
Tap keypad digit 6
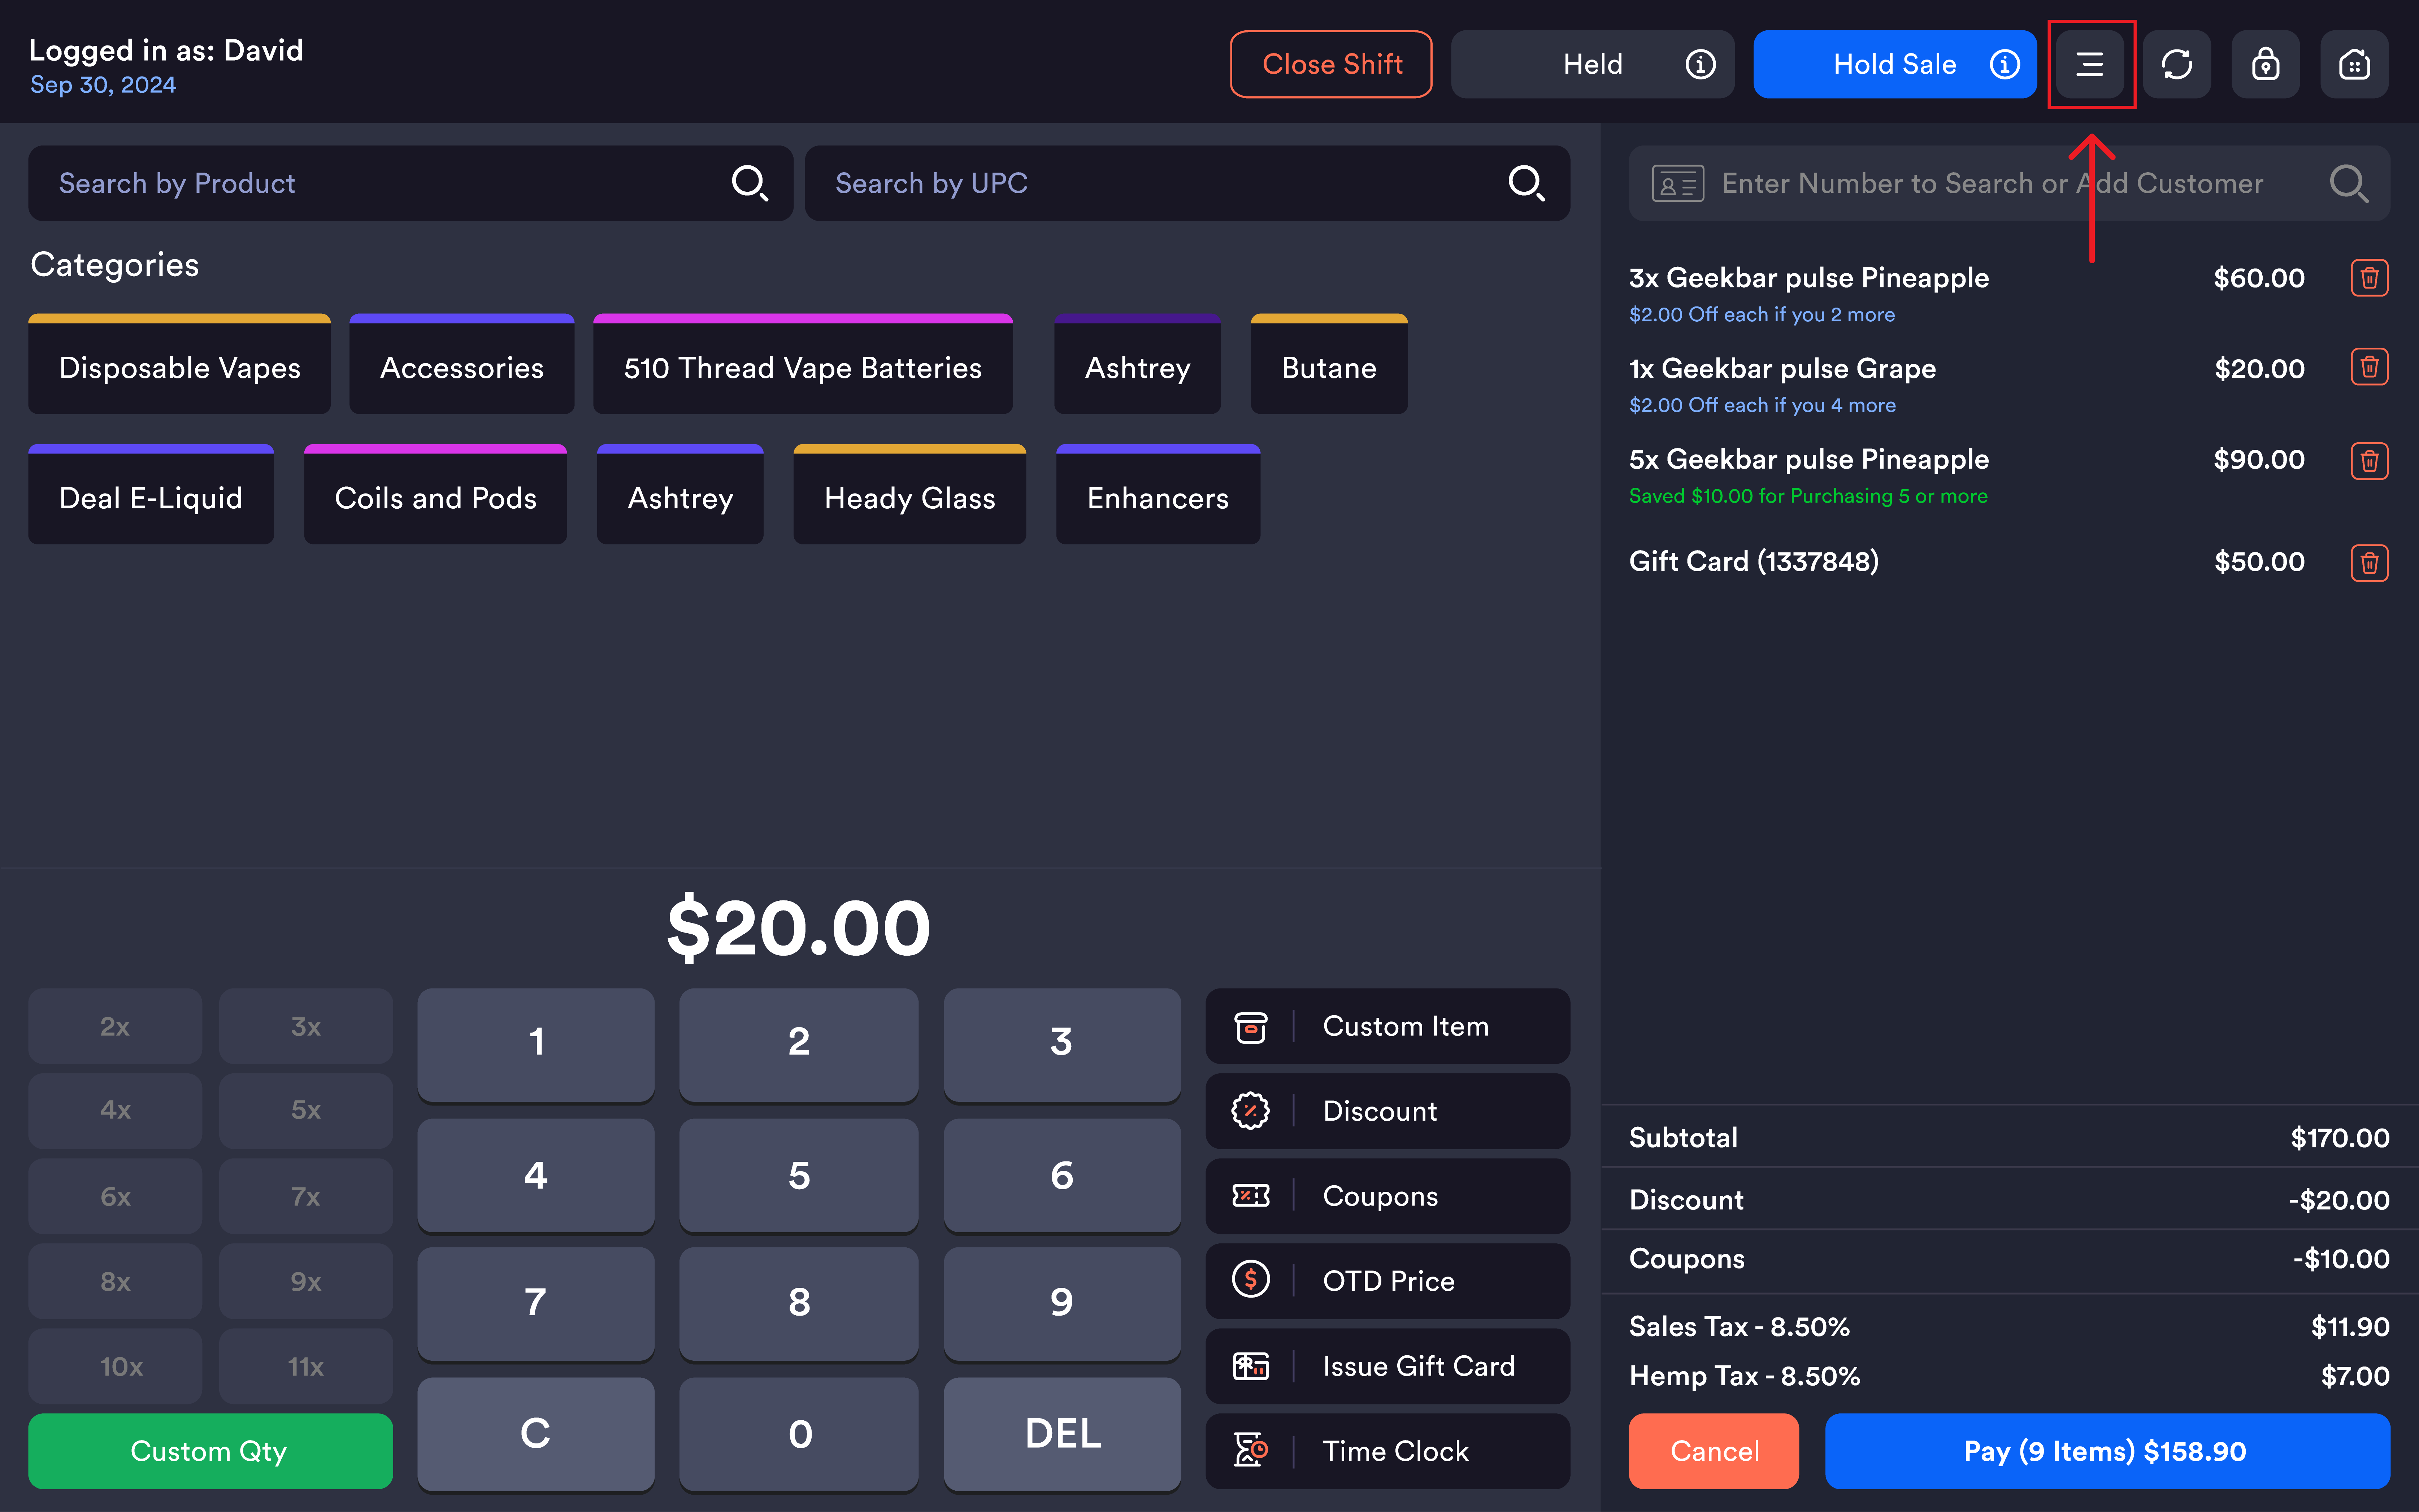[x=1061, y=1175]
